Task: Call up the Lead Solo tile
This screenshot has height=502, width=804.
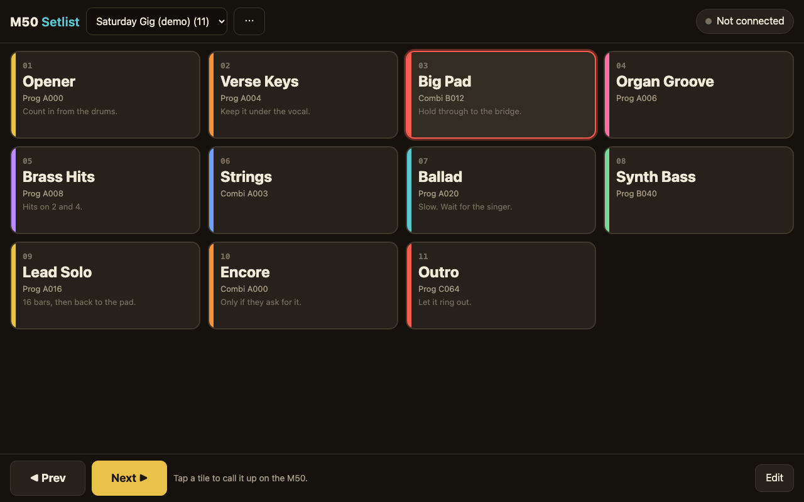Action: tap(105, 286)
